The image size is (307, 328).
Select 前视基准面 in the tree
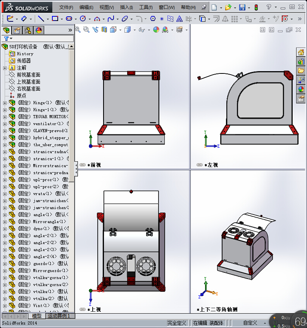pos(28,75)
